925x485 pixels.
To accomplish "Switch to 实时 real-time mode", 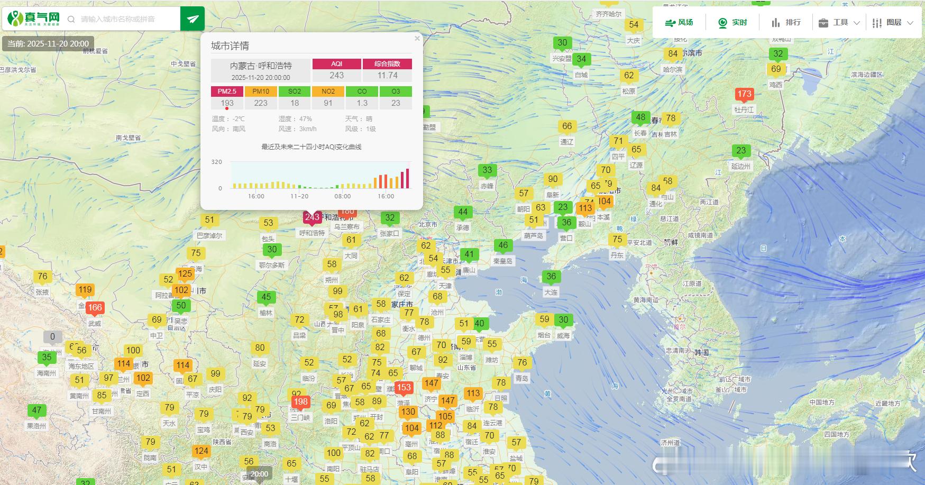I will click(732, 23).
